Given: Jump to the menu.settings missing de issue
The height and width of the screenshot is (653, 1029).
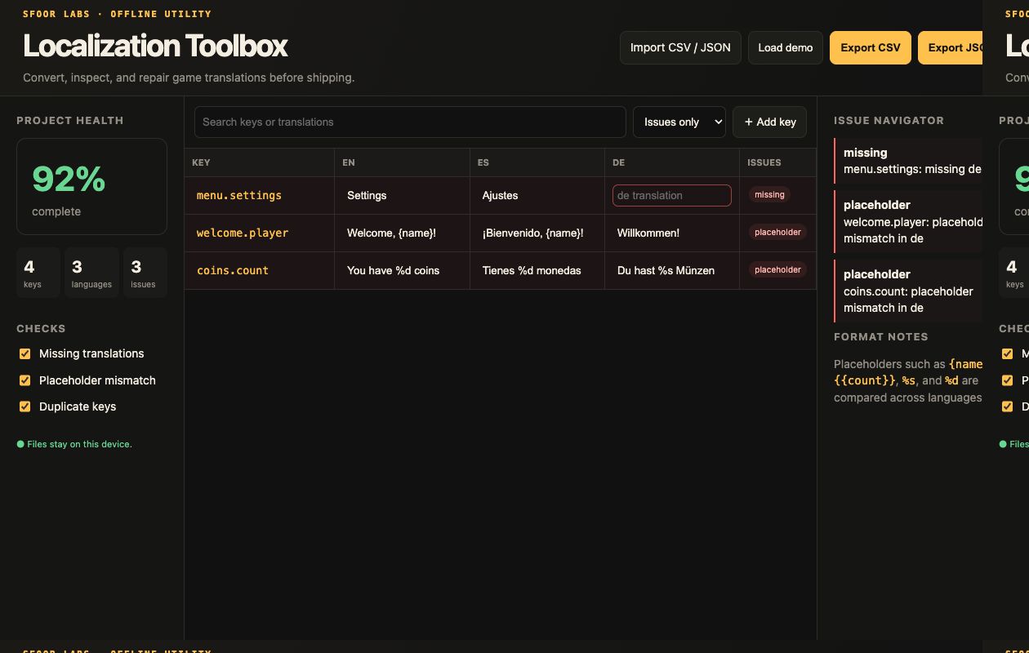Looking at the screenshot, I should click(x=908, y=161).
